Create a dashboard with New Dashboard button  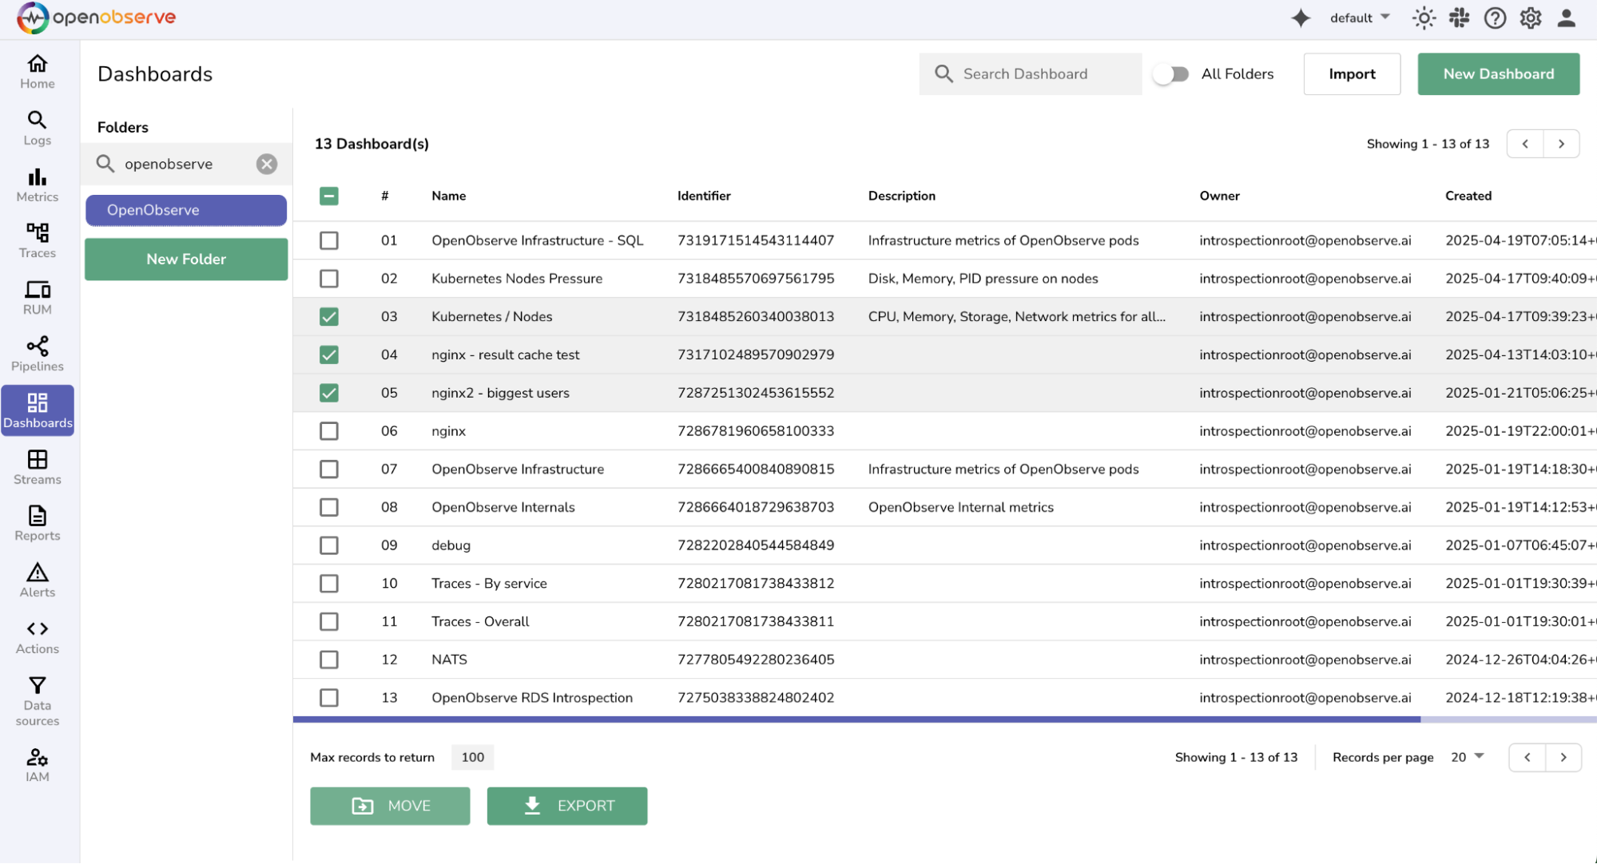1498,73
